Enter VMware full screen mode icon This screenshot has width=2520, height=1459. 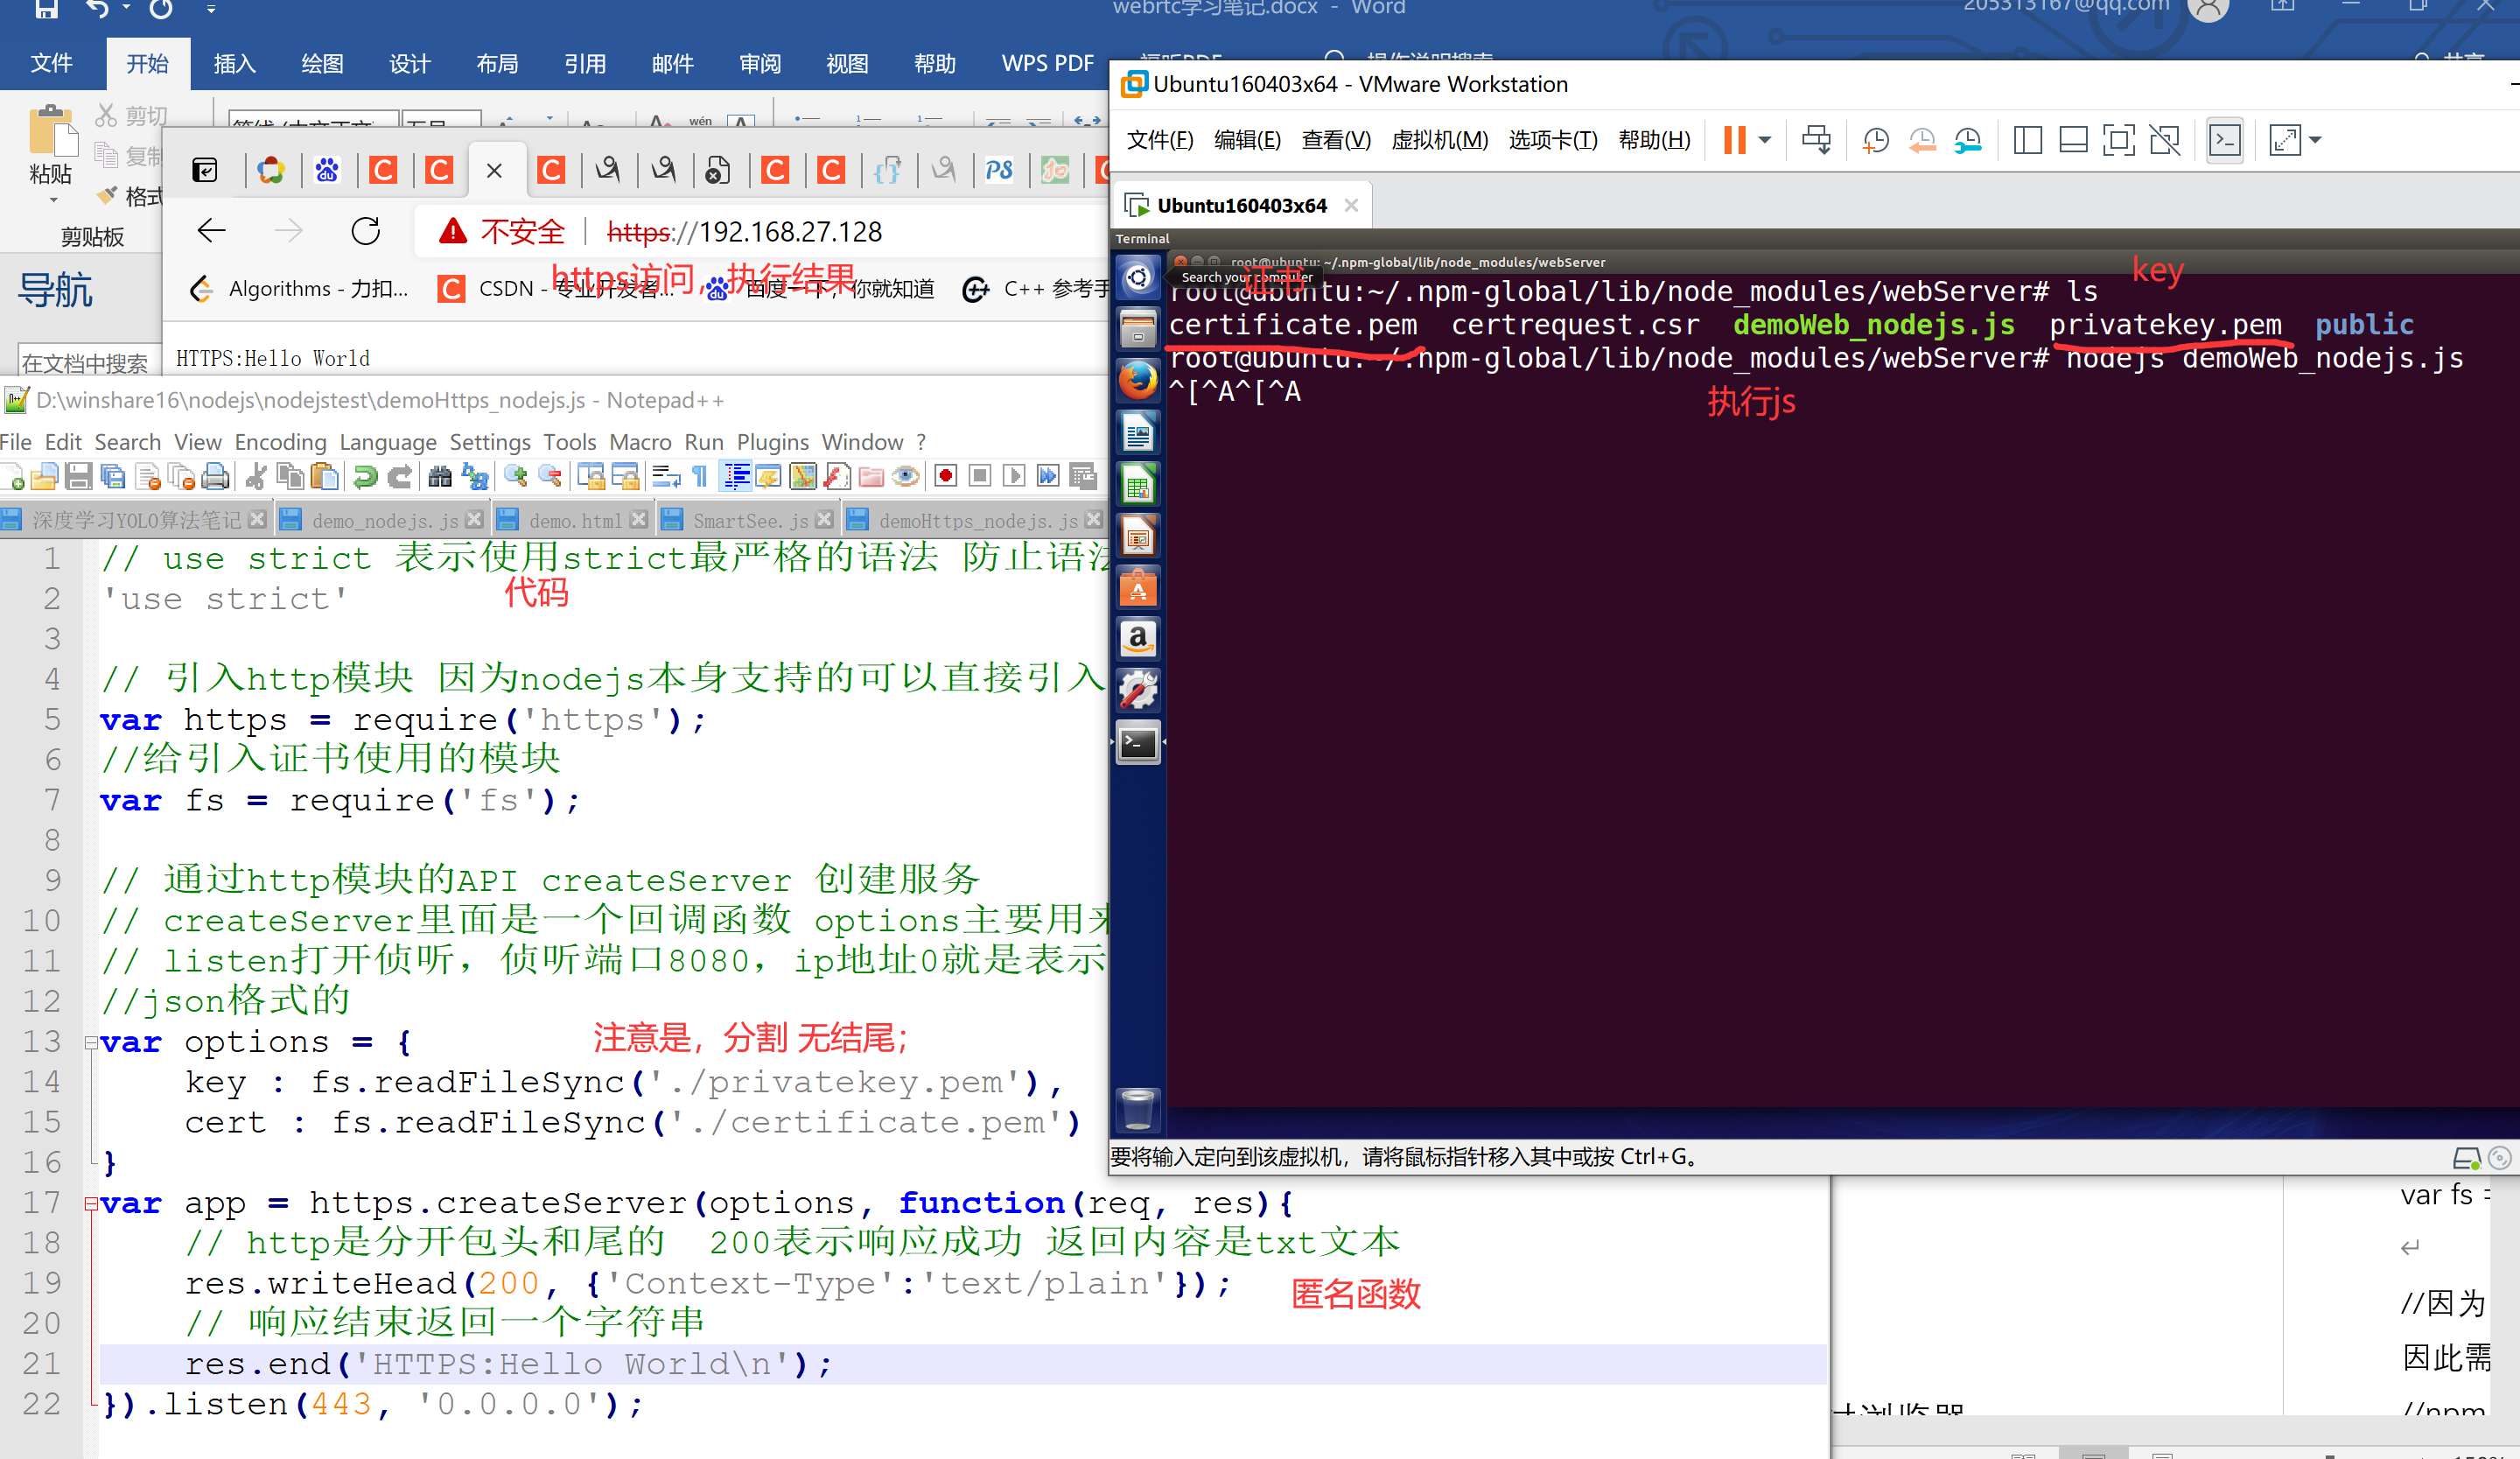tap(2118, 140)
